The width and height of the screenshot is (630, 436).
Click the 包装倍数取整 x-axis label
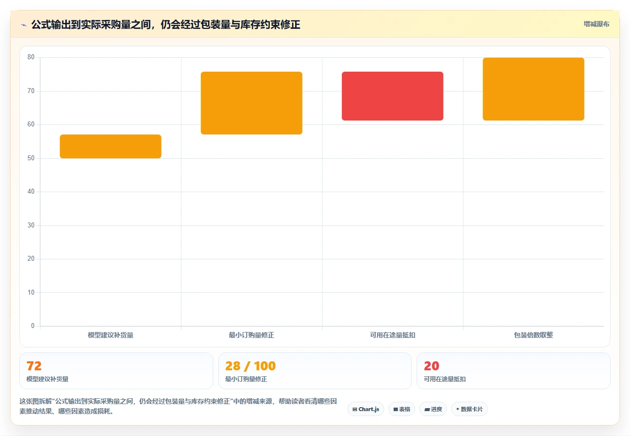533,335
